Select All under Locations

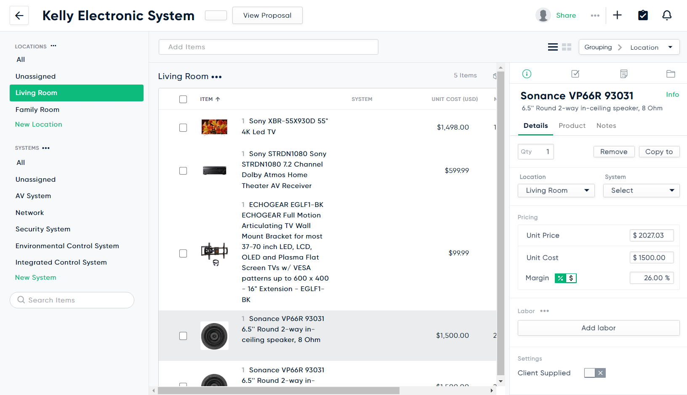pos(21,60)
